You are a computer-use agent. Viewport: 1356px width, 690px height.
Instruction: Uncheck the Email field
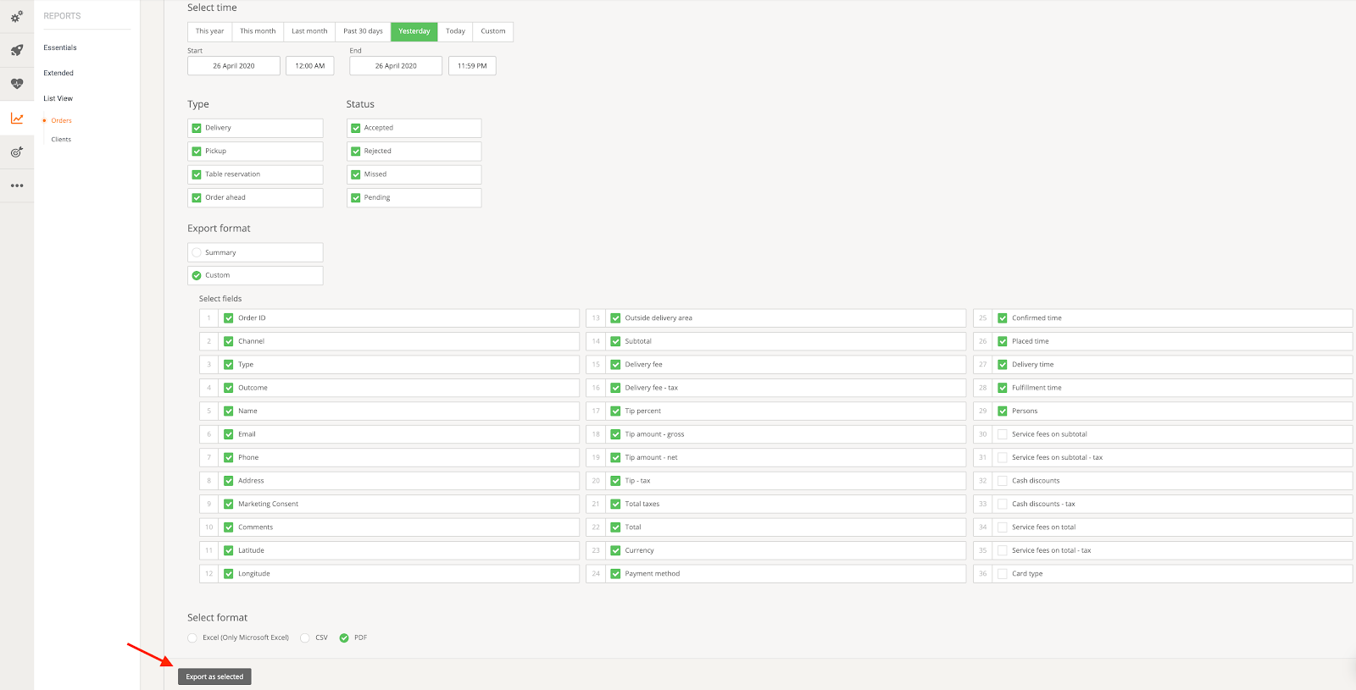coord(229,434)
